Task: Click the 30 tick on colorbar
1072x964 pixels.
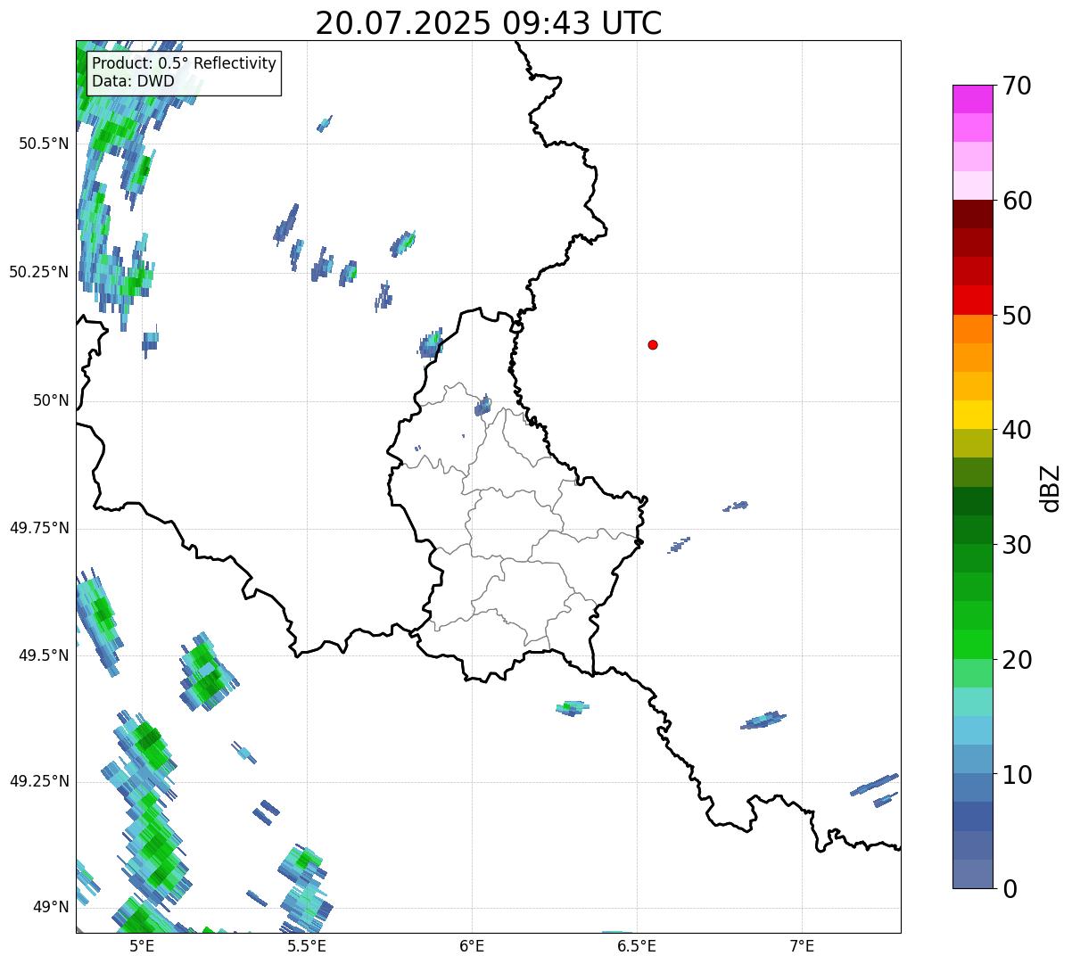Action: click(x=1017, y=545)
